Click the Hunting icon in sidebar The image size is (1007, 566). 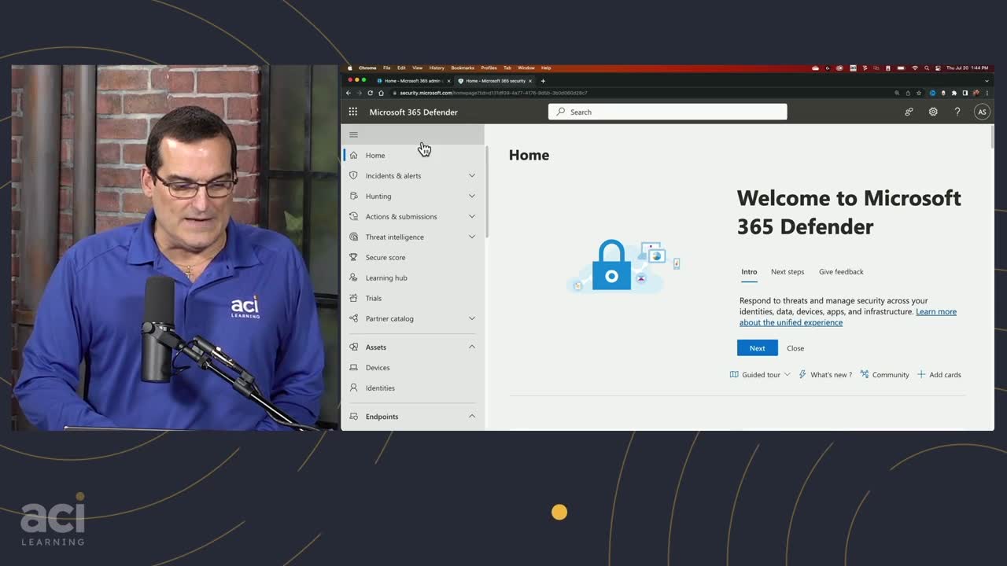pyautogui.click(x=353, y=196)
